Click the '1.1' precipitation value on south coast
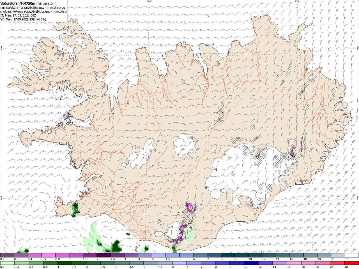This screenshot has width=359, height=269. (174, 248)
